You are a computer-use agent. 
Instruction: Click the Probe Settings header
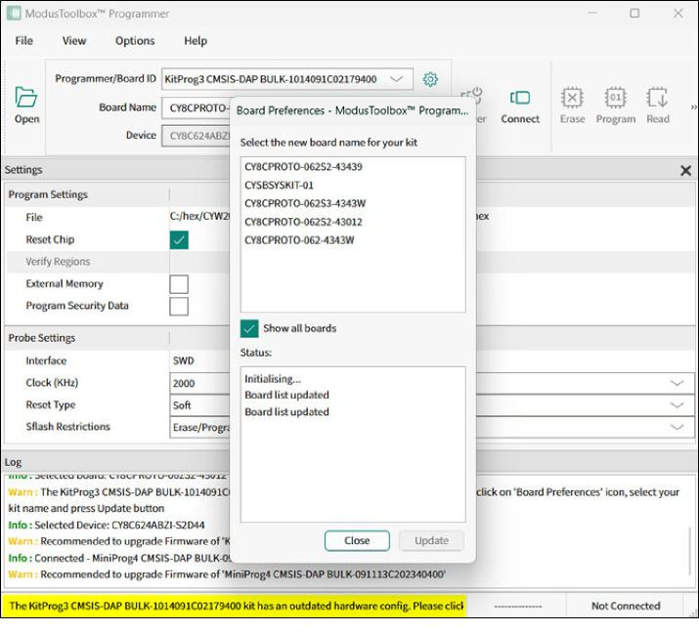pos(42,338)
